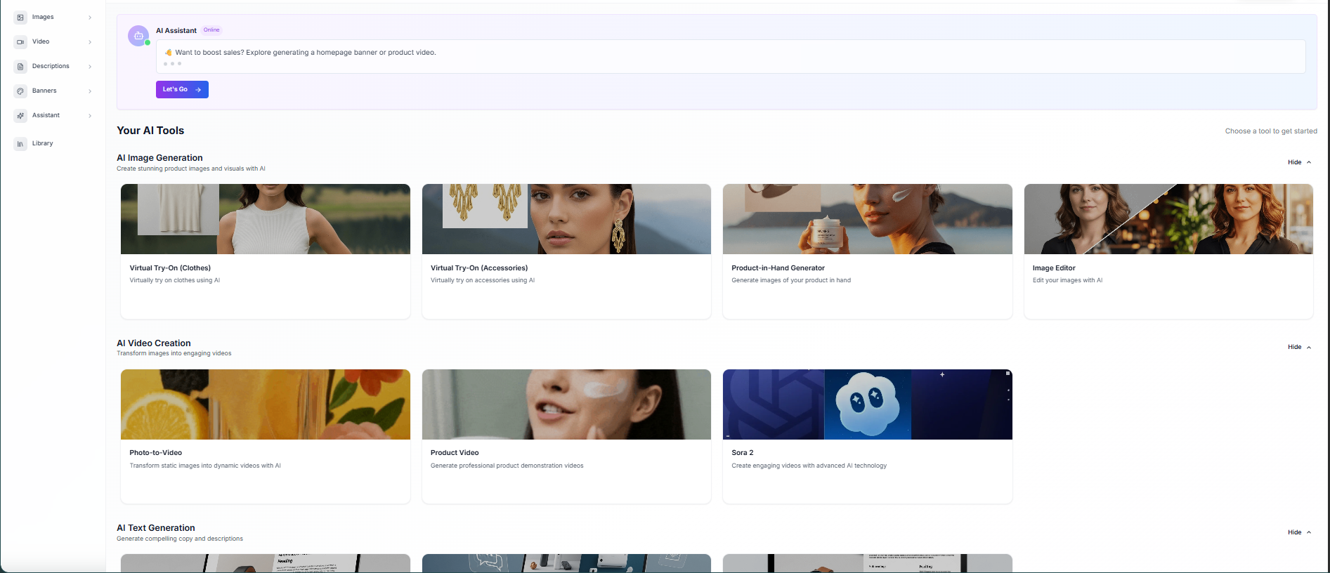Click 'Virtually try on accessories using AI' description
The width and height of the screenshot is (1330, 573).
(x=483, y=280)
